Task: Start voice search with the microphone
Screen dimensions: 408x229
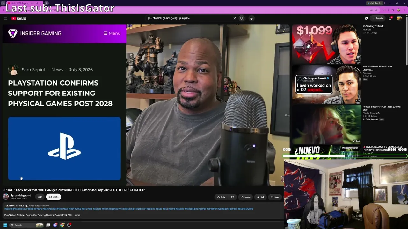Action: [251, 18]
